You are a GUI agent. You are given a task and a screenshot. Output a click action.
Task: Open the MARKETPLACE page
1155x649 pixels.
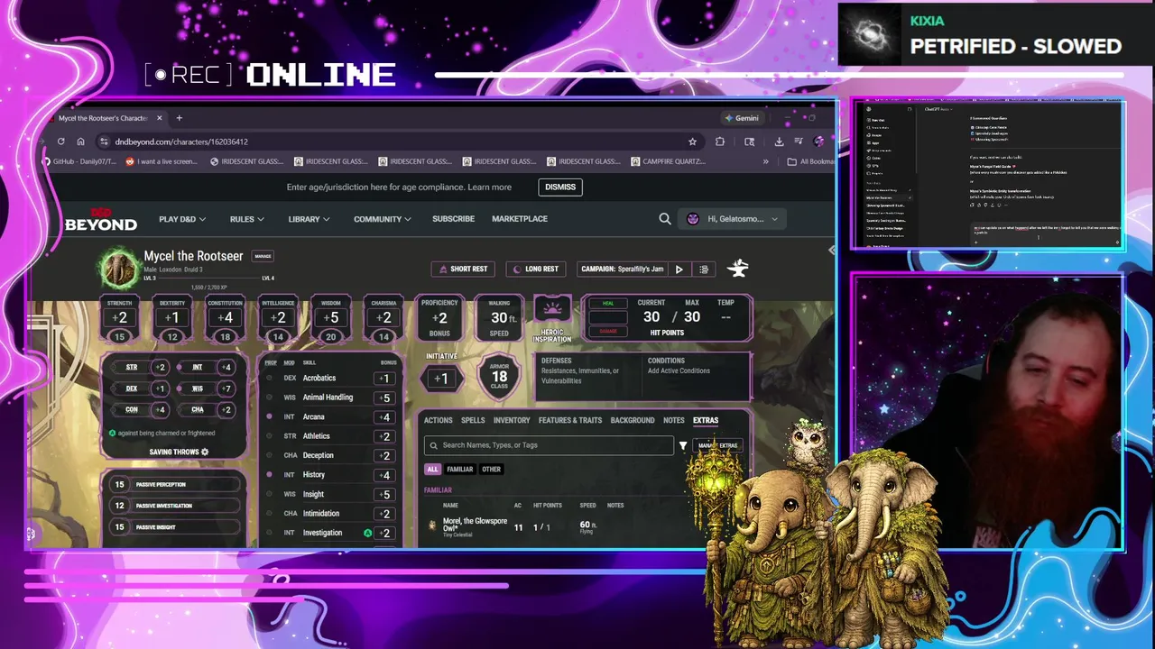520,219
